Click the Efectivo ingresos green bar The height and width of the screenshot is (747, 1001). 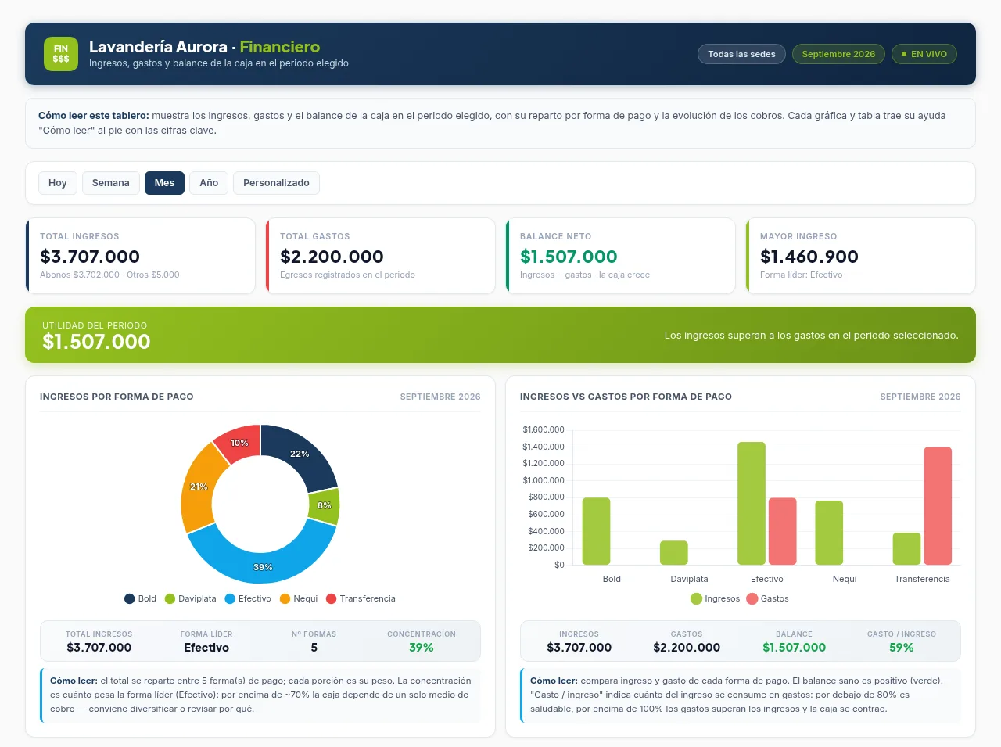pyautogui.click(x=752, y=504)
